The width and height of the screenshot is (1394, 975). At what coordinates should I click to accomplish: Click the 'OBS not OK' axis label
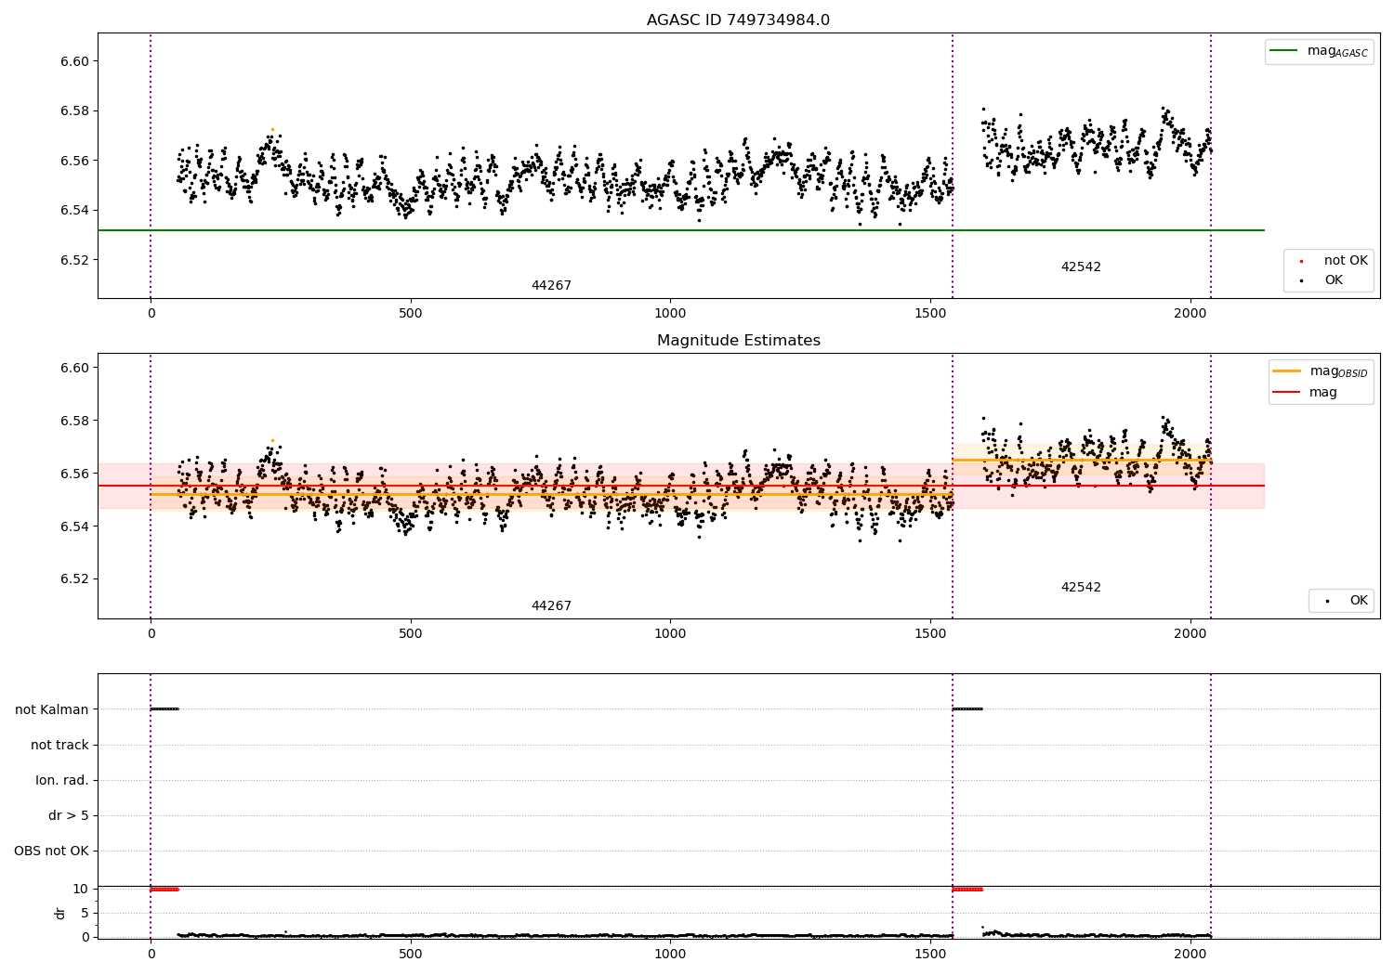(51, 851)
